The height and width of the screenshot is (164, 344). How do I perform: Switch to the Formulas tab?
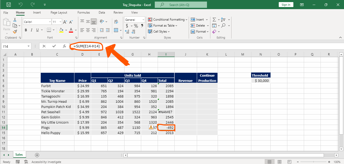click(84, 13)
